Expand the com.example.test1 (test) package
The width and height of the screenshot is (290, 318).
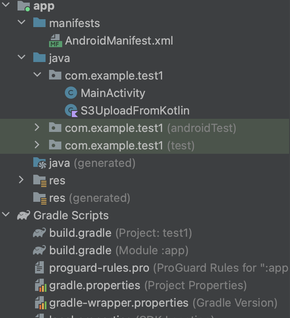coord(37,145)
